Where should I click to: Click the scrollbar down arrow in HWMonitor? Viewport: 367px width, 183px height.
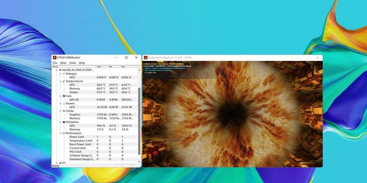click(x=139, y=161)
